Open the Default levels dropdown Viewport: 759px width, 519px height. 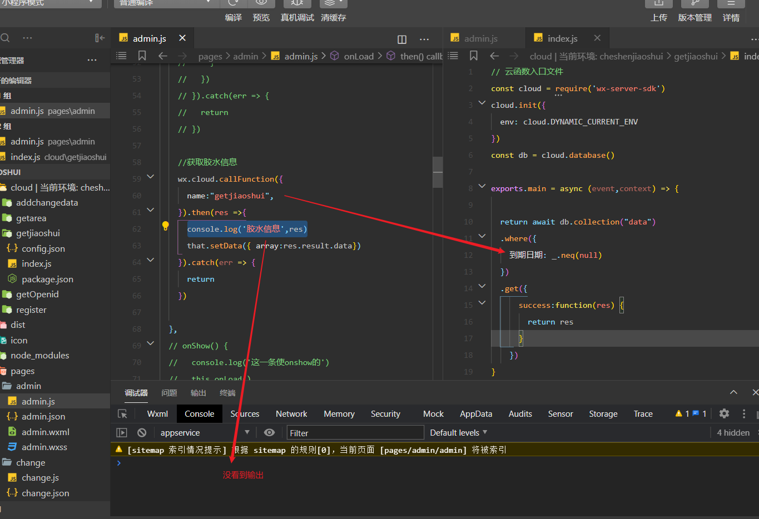459,433
